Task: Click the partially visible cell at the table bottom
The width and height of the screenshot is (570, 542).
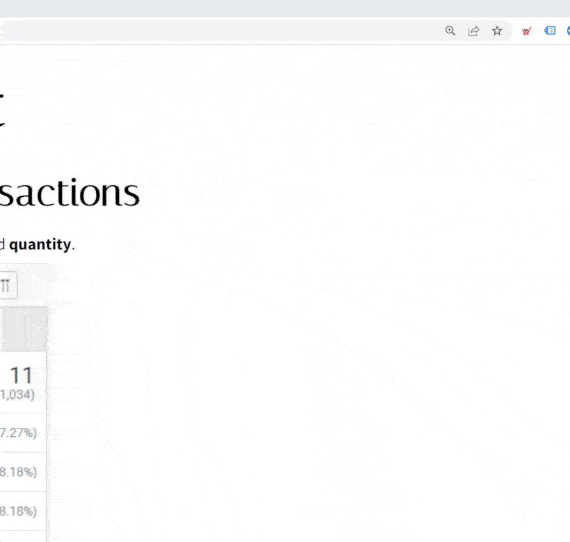Action: pyautogui.click(x=23, y=537)
